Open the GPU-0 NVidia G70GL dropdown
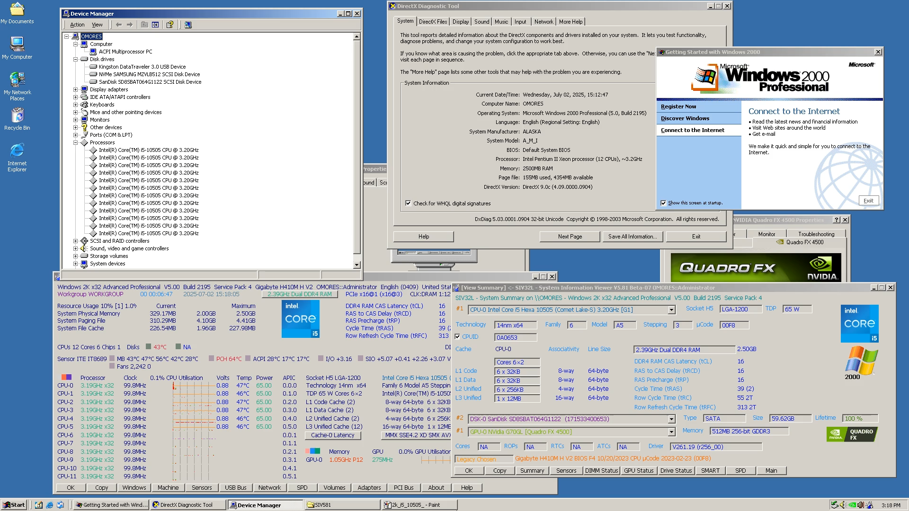 (x=671, y=432)
